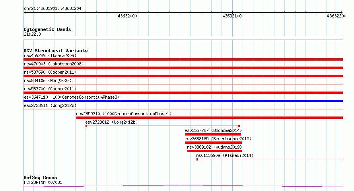Open the HSF2BP|NM_007031 gene label
This screenshot has width=354, height=191.
coord(43,182)
